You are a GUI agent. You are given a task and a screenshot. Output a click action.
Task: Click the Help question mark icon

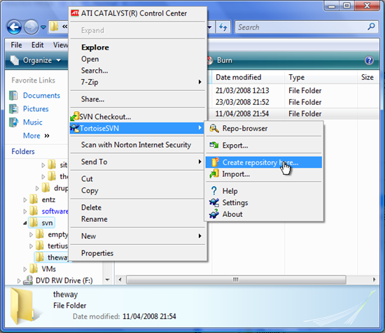coord(214,191)
